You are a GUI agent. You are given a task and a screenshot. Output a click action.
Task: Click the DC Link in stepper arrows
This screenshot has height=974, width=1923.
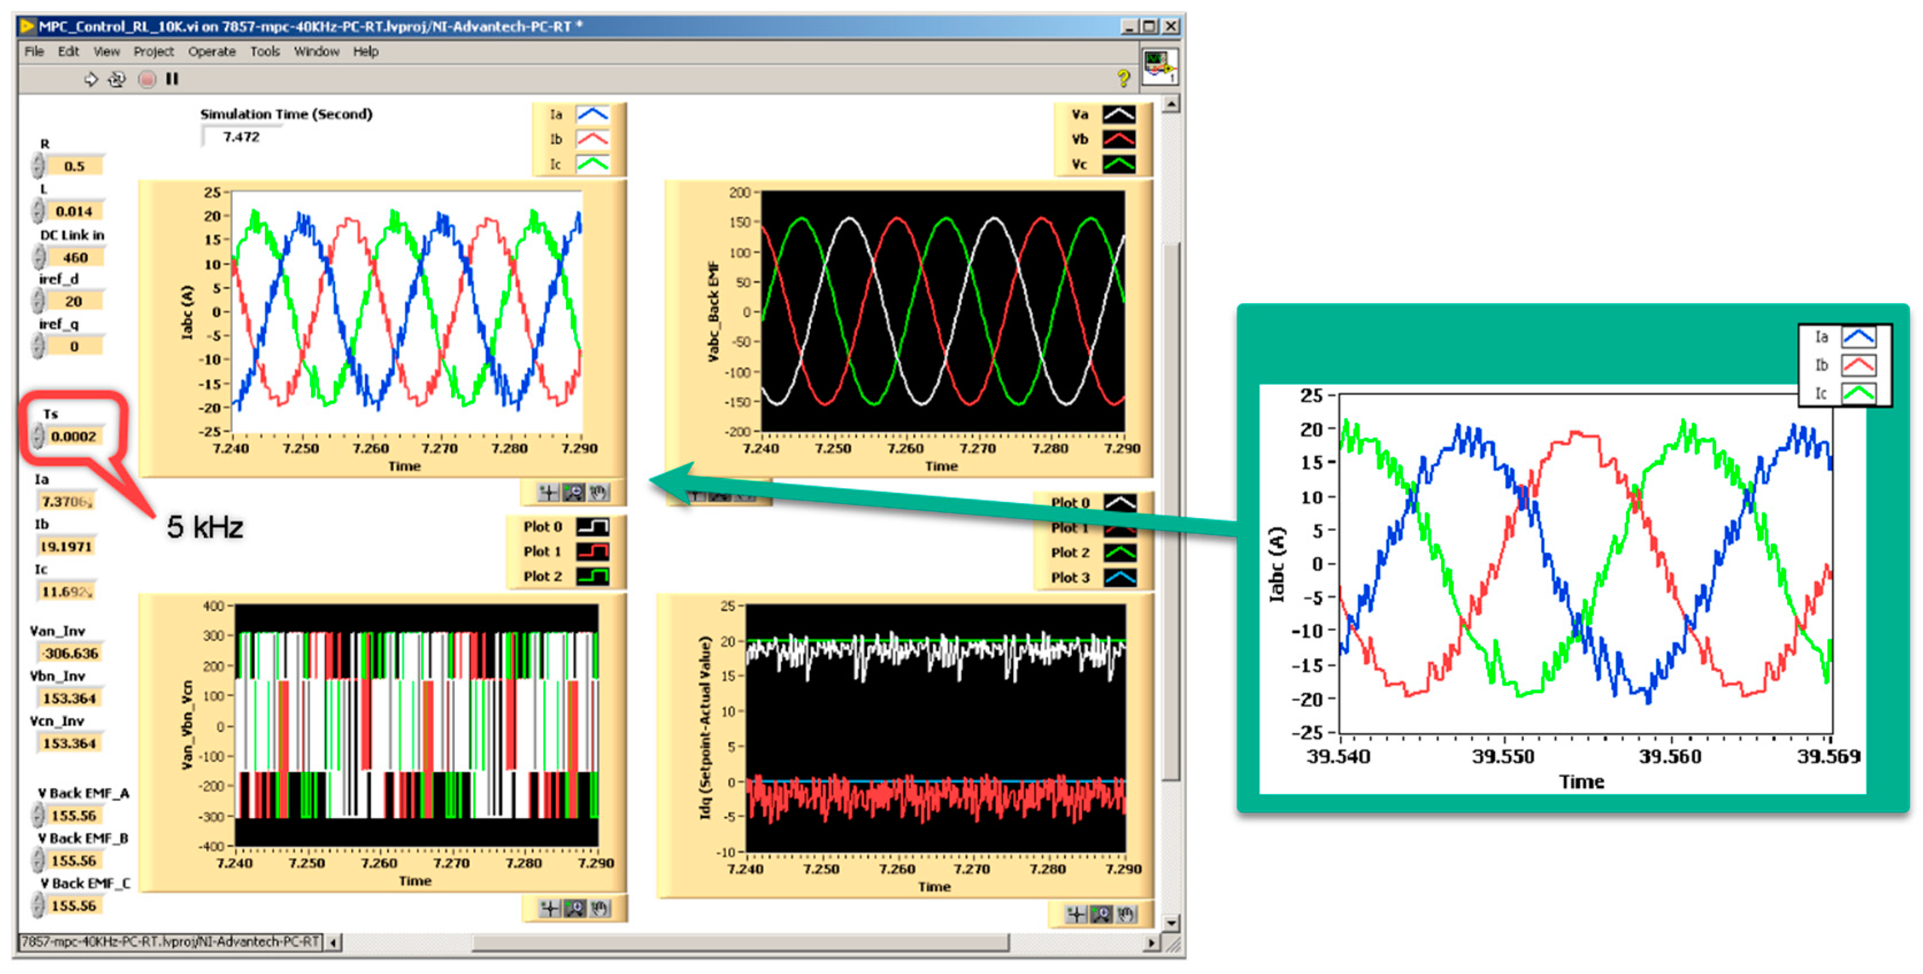(x=39, y=257)
